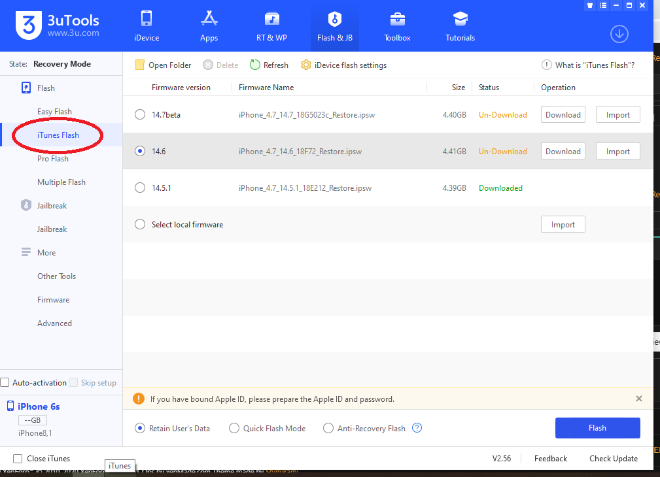Click the Downloaded status text
Screen dimensions: 660x477
500,188
